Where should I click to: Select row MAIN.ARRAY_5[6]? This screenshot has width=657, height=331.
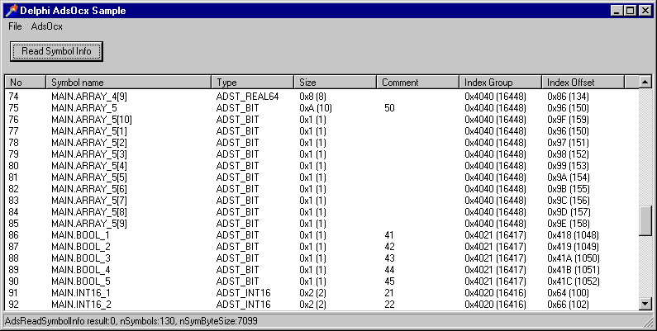pos(321,189)
